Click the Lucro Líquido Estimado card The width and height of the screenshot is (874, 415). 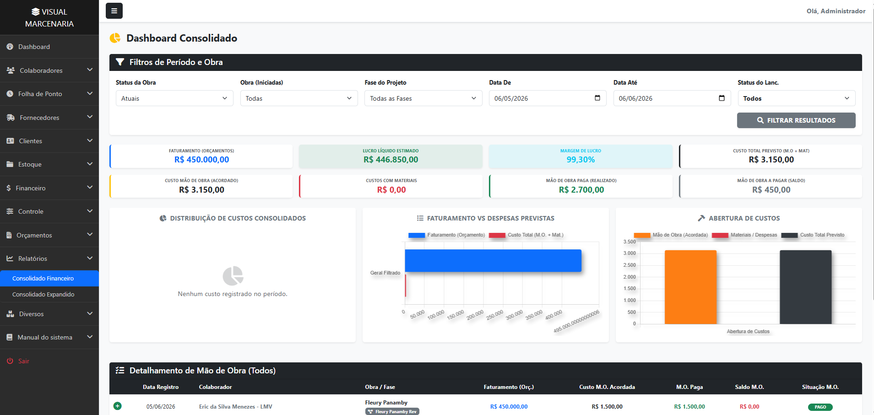pyautogui.click(x=391, y=156)
